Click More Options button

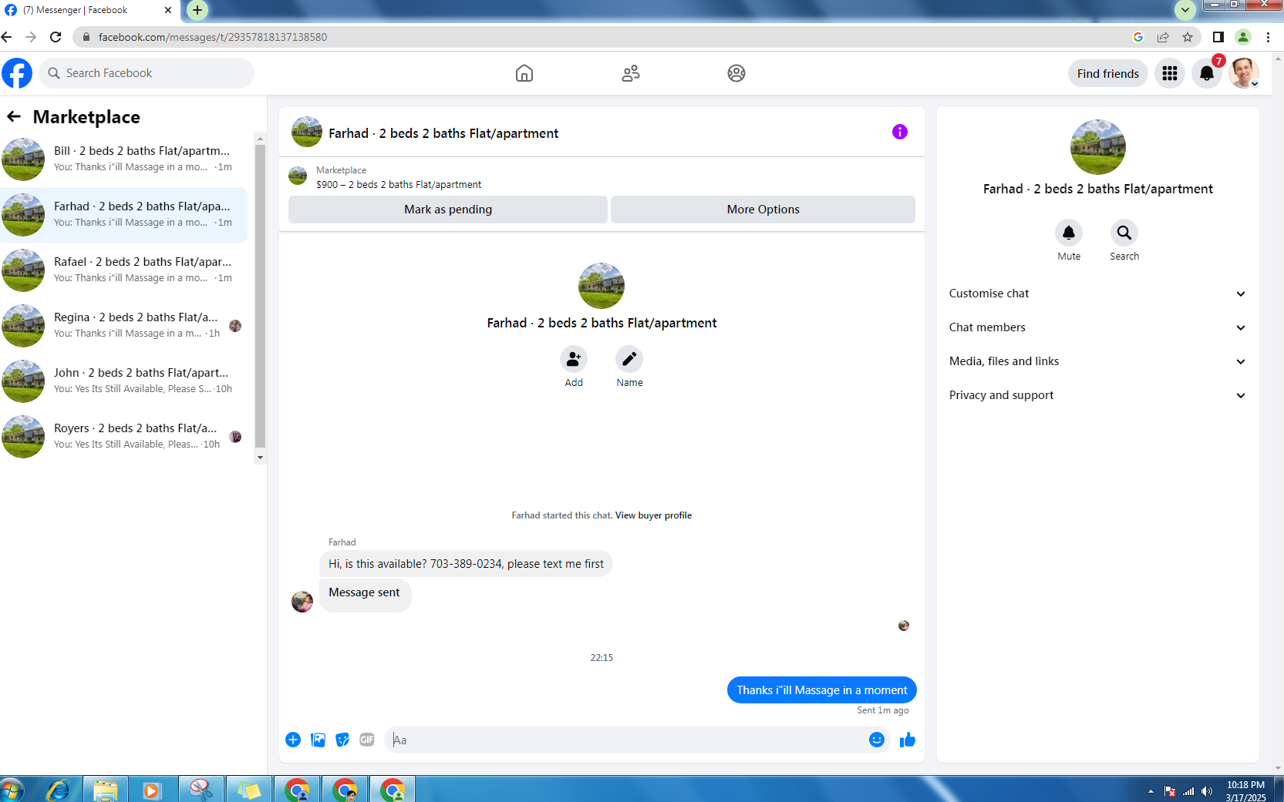(x=763, y=210)
